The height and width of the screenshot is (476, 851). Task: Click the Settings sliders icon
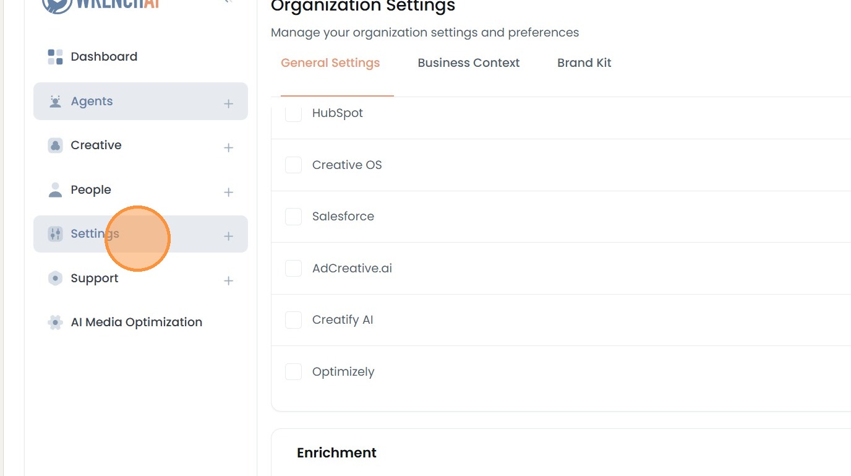[56, 234]
